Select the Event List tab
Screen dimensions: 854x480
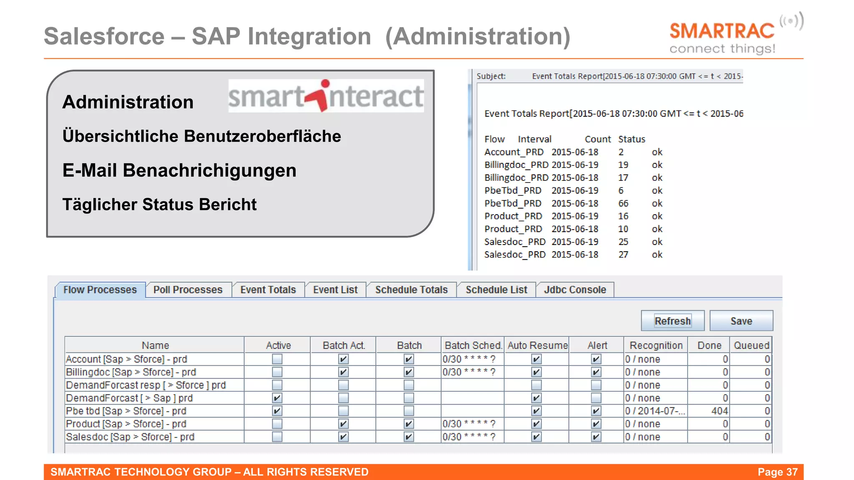point(335,290)
